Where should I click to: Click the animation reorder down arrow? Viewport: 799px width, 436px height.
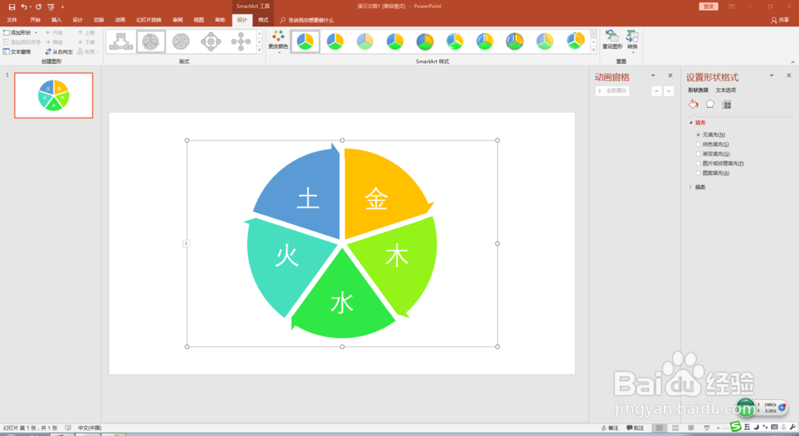tap(669, 91)
